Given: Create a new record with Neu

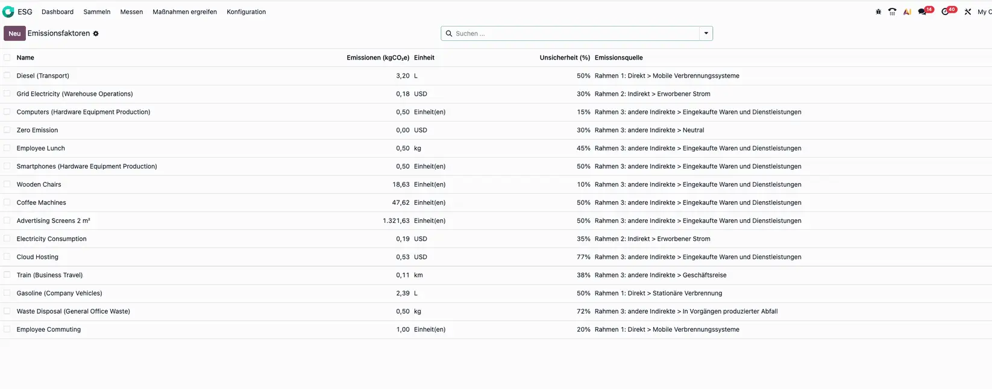Looking at the screenshot, I should [14, 34].
